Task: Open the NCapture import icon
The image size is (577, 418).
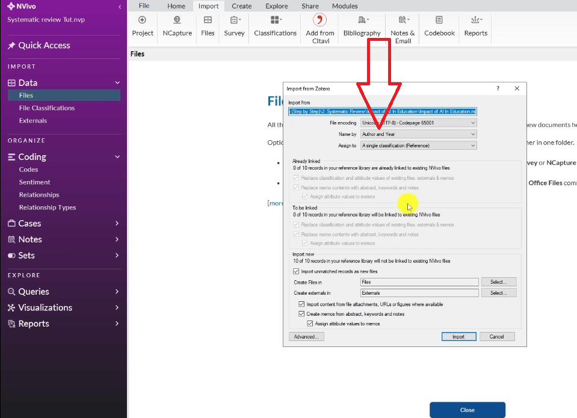Action: click(x=177, y=20)
